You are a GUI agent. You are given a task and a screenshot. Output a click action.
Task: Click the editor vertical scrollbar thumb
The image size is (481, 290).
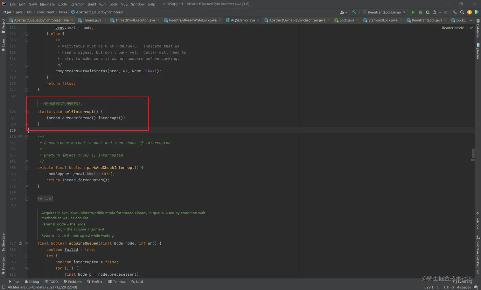pos(473,153)
